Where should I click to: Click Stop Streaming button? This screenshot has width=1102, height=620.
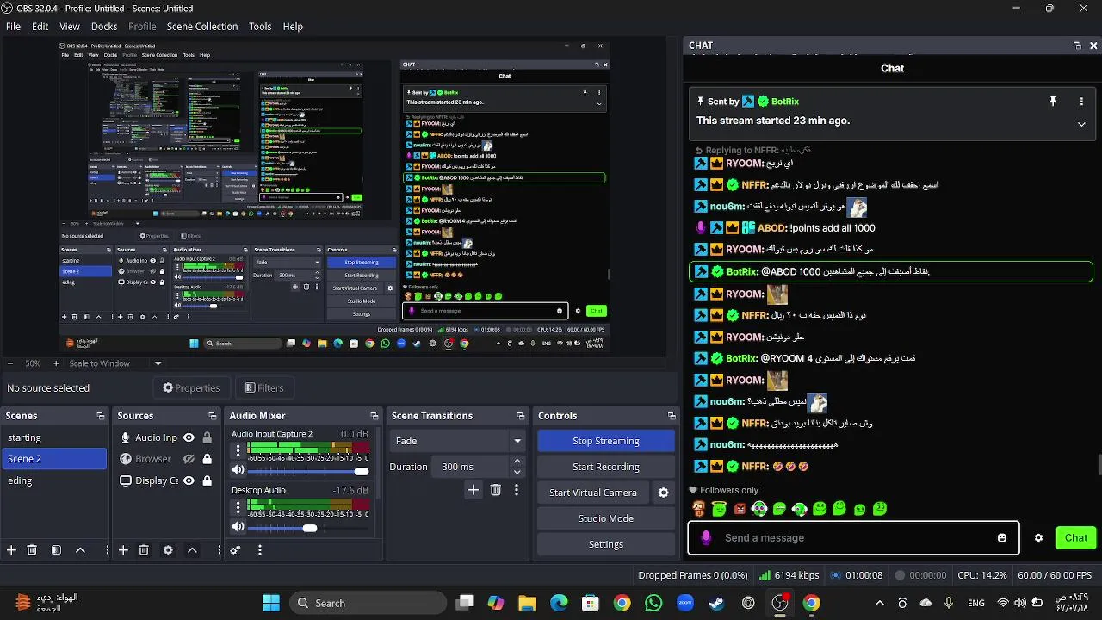(606, 441)
